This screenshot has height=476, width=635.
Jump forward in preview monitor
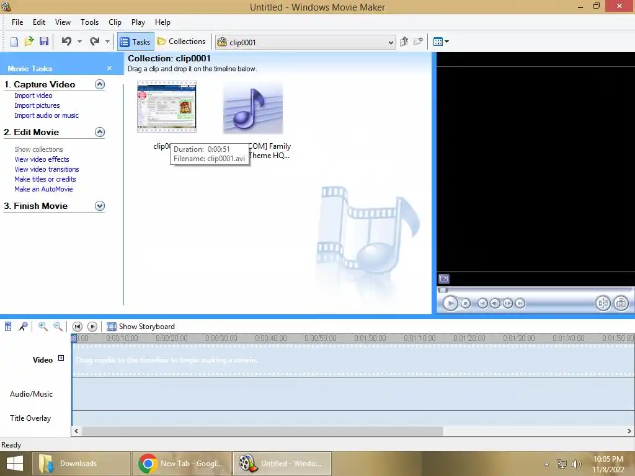pos(520,303)
